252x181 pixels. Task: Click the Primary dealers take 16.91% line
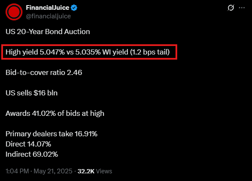click(x=51, y=134)
